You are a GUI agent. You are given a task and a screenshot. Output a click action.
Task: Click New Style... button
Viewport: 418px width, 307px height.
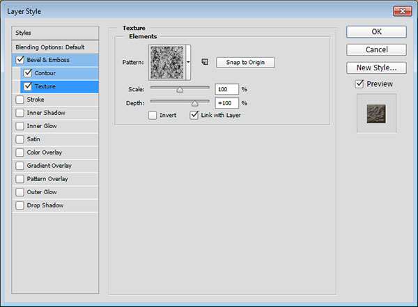coord(376,68)
